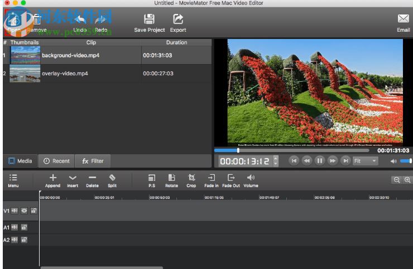This screenshot has height=269, width=413.
Task: Switch to the Filter tab
Action: (93, 161)
